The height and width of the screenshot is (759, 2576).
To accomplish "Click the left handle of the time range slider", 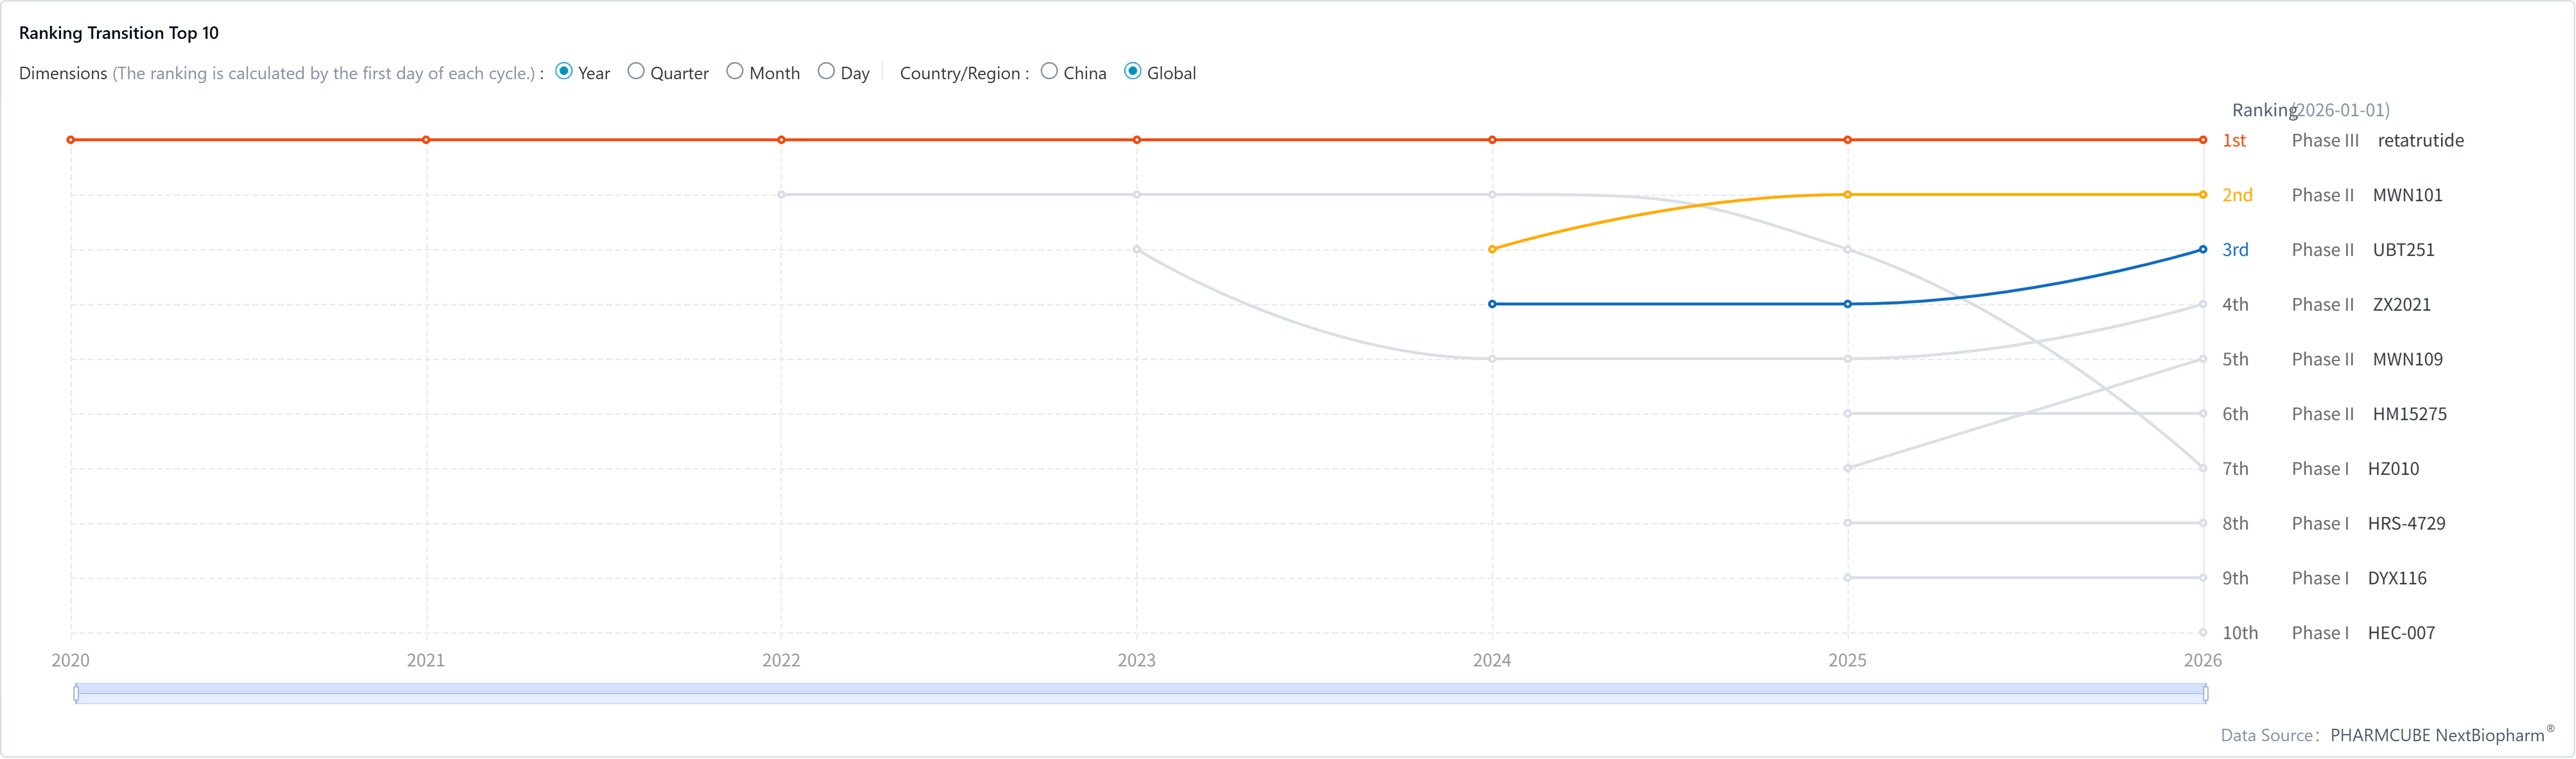I will click(76, 693).
